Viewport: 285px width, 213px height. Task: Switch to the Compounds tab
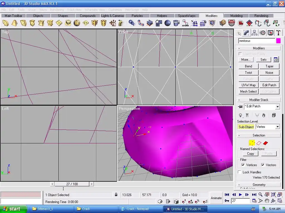pyautogui.click(x=88, y=16)
